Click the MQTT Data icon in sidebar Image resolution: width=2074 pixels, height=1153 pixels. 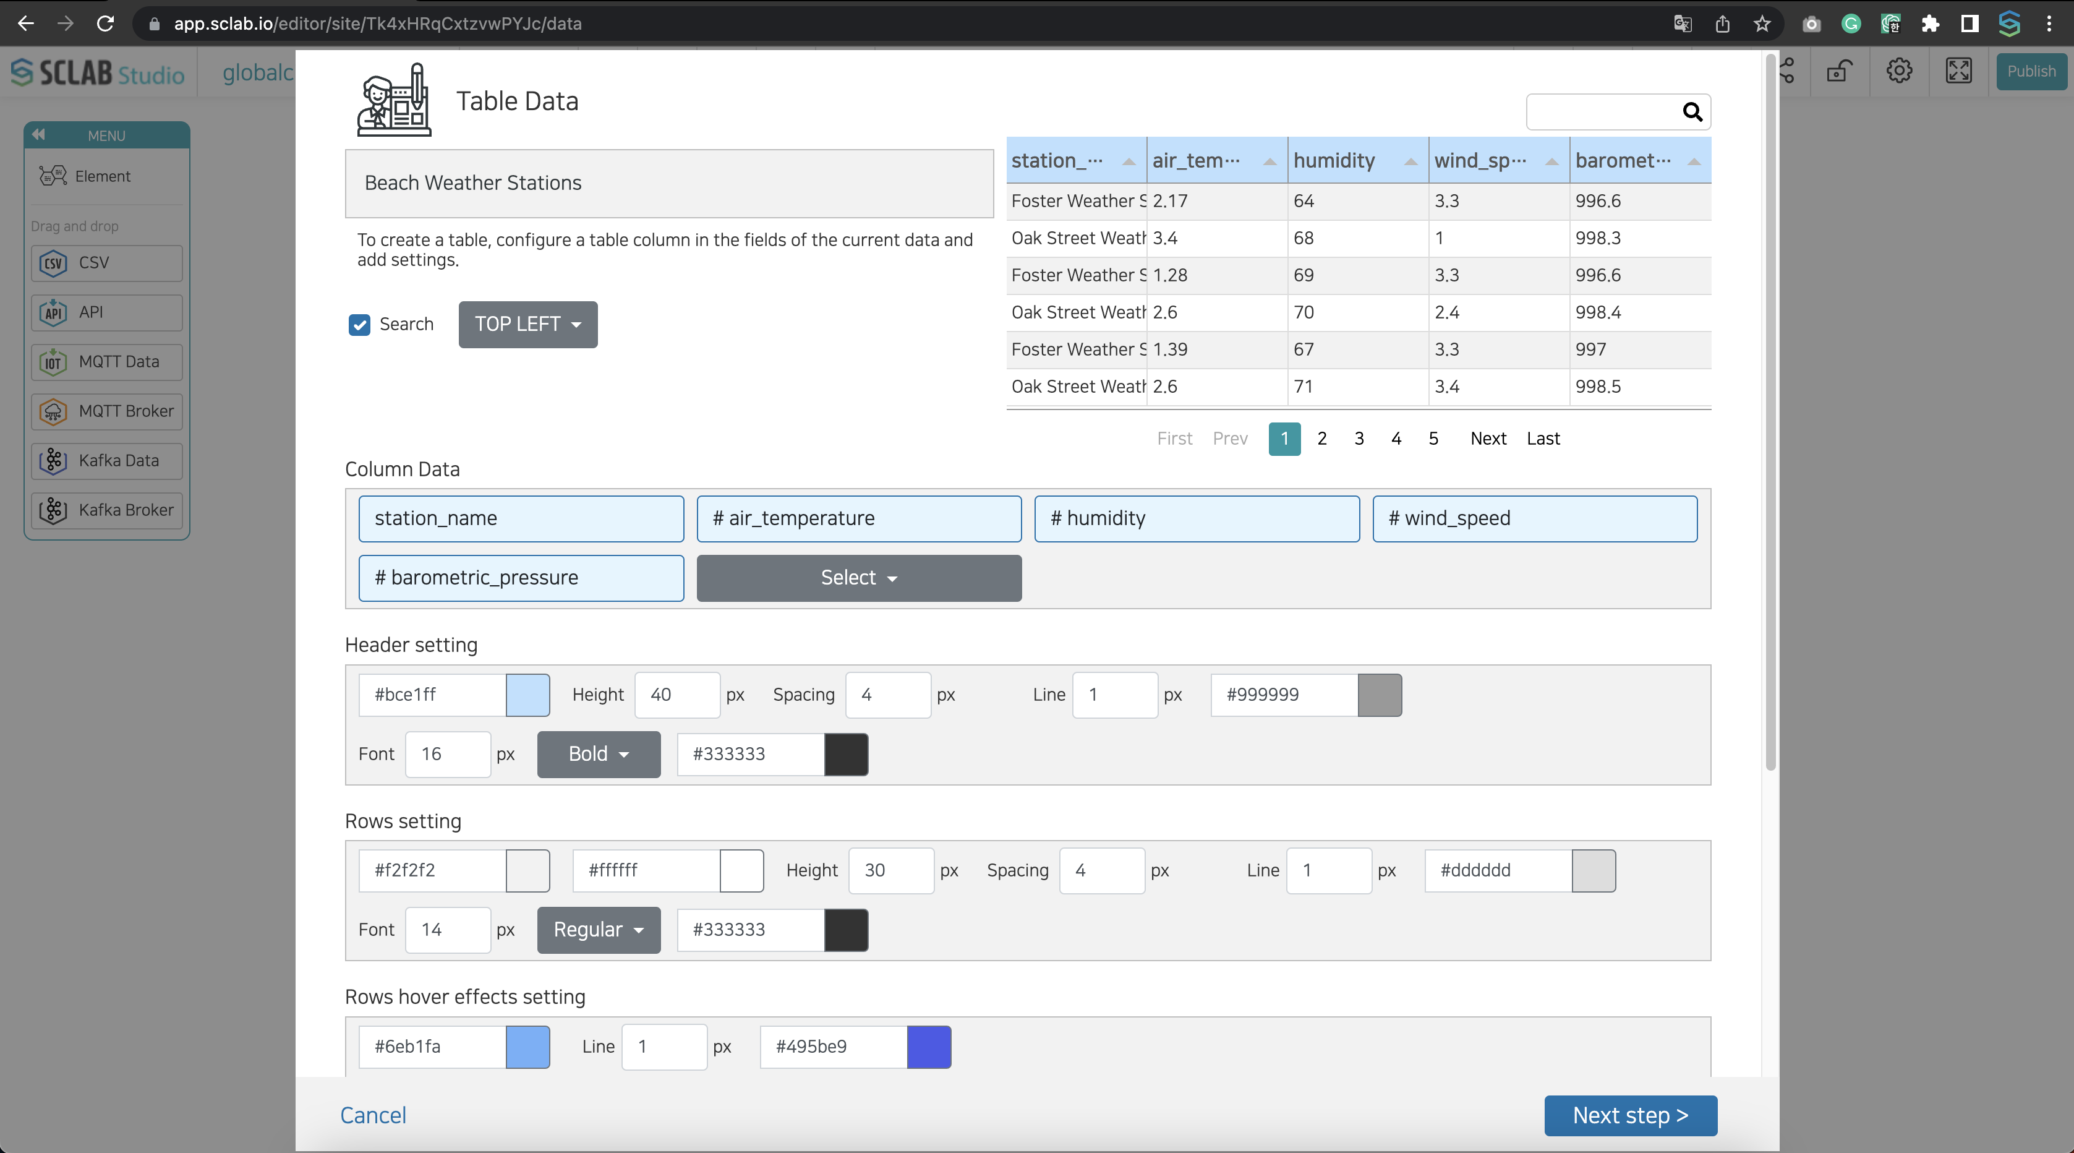[54, 361]
